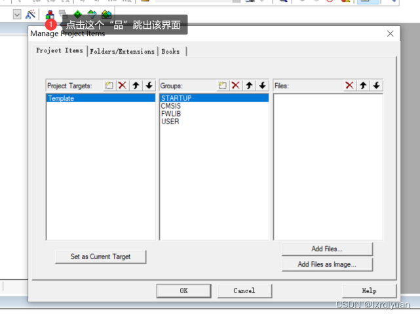The width and height of the screenshot is (420, 316).
Task: Open the green diamond Run-Time Environment icon
Action: coord(78,14)
